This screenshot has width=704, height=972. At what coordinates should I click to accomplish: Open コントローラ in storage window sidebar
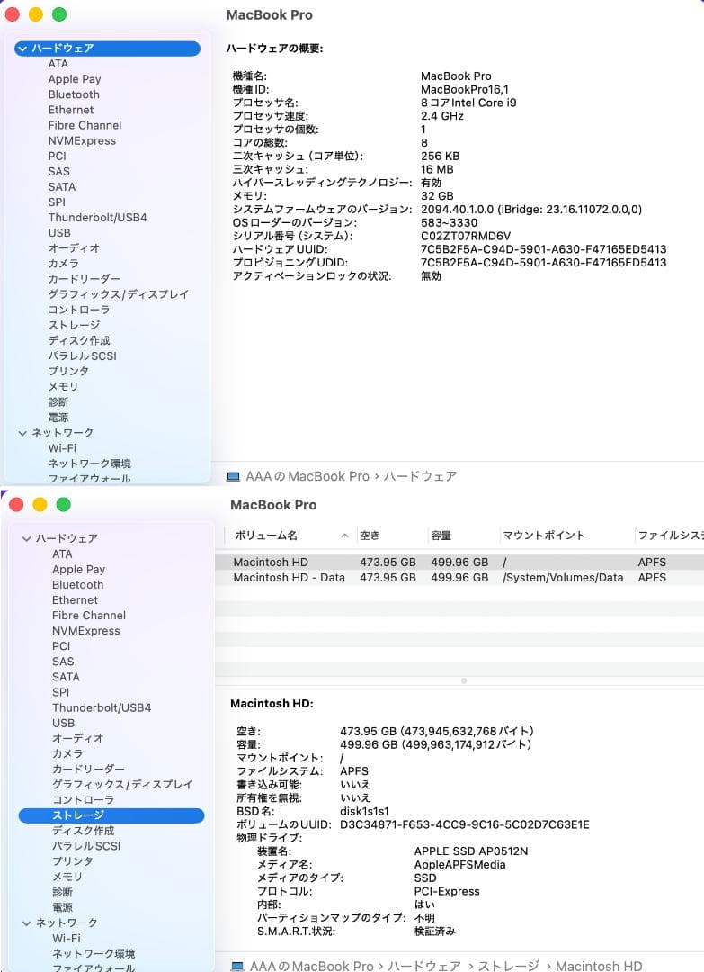[83, 800]
